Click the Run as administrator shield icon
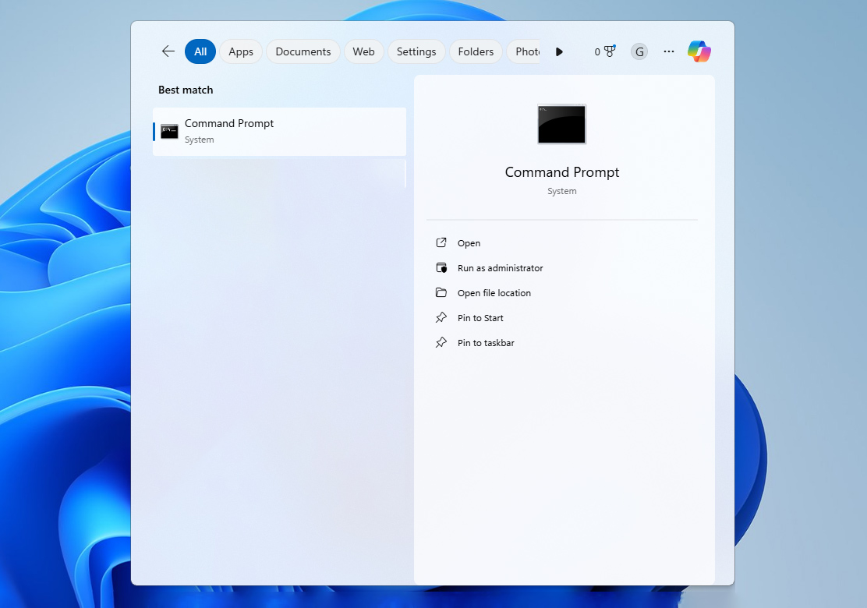867x608 pixels. pos(441,267)
